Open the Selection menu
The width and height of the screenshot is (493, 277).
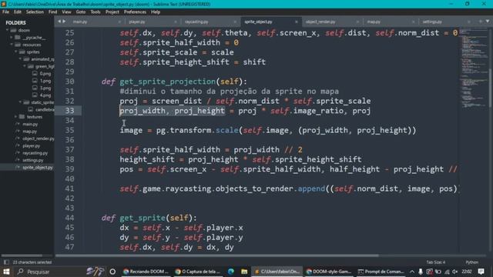tap(35, 12)
